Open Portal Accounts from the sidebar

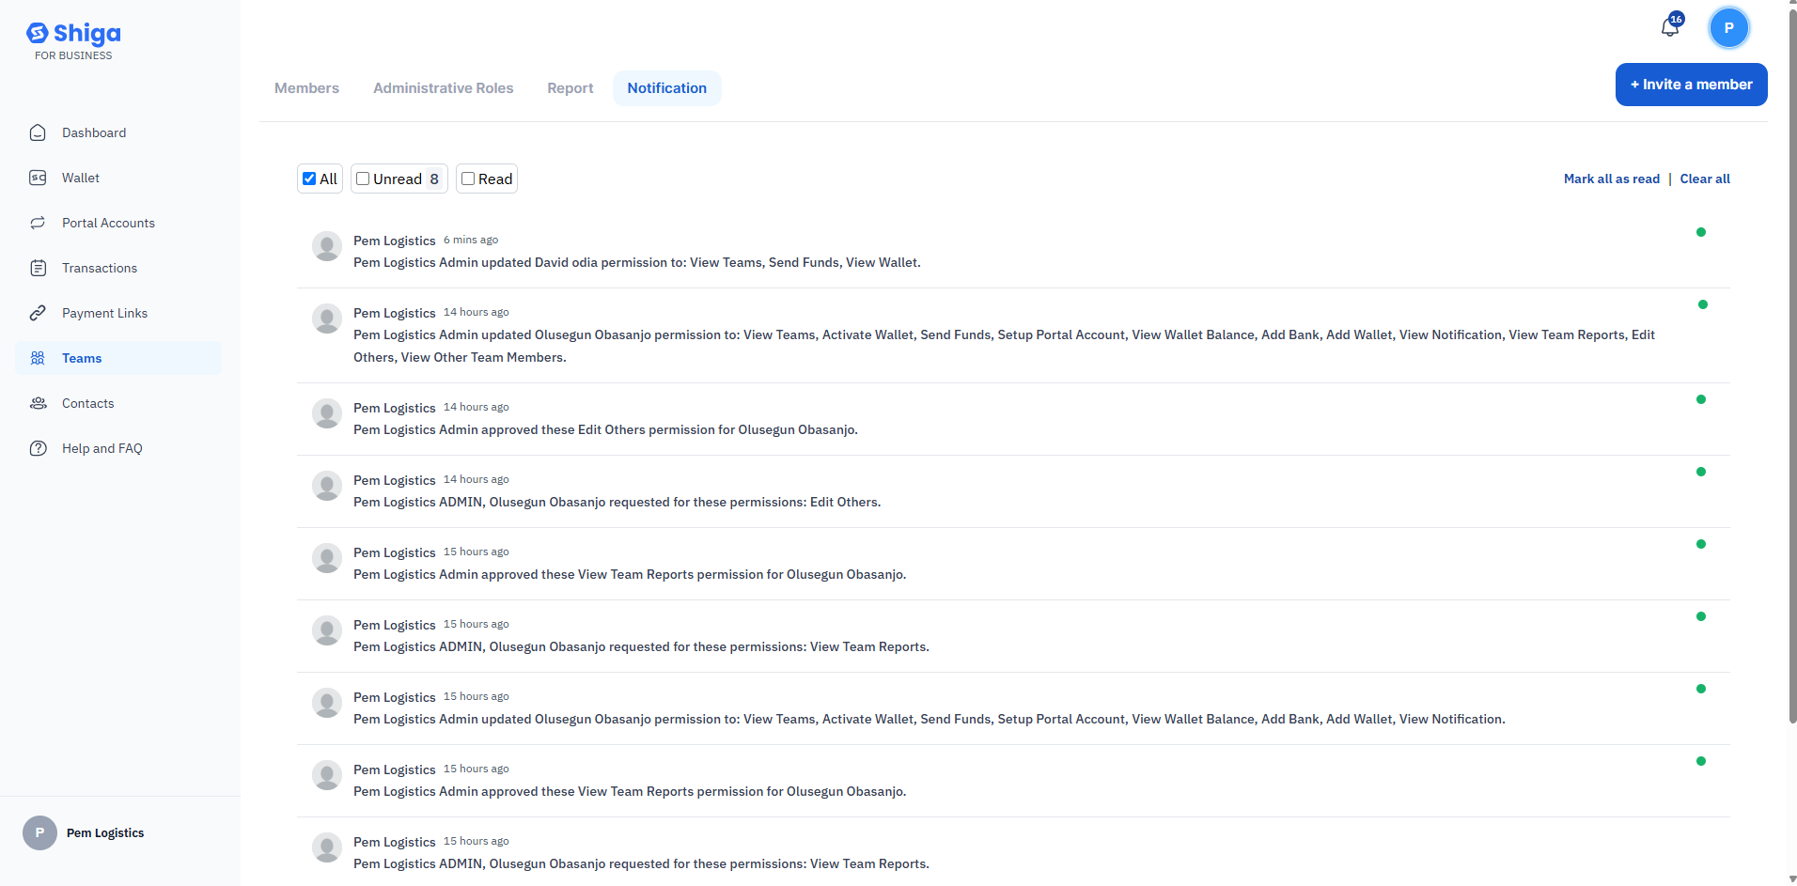pyautogui.click(x=118, y=223)
